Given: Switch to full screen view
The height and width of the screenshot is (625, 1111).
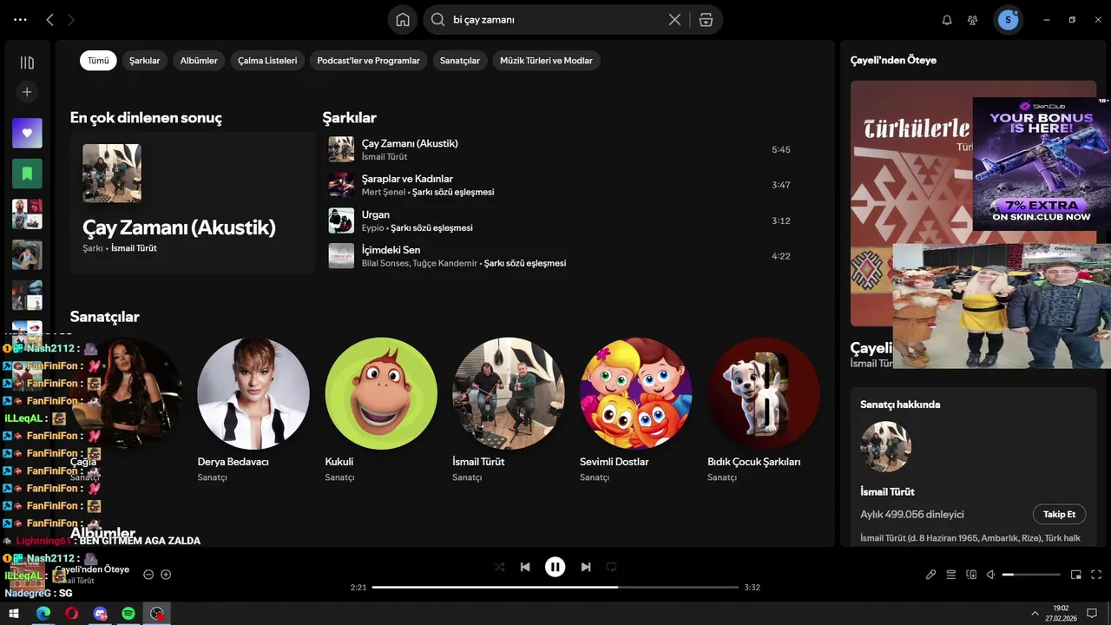Looking at the screenshot, I should click(1096, 575).
